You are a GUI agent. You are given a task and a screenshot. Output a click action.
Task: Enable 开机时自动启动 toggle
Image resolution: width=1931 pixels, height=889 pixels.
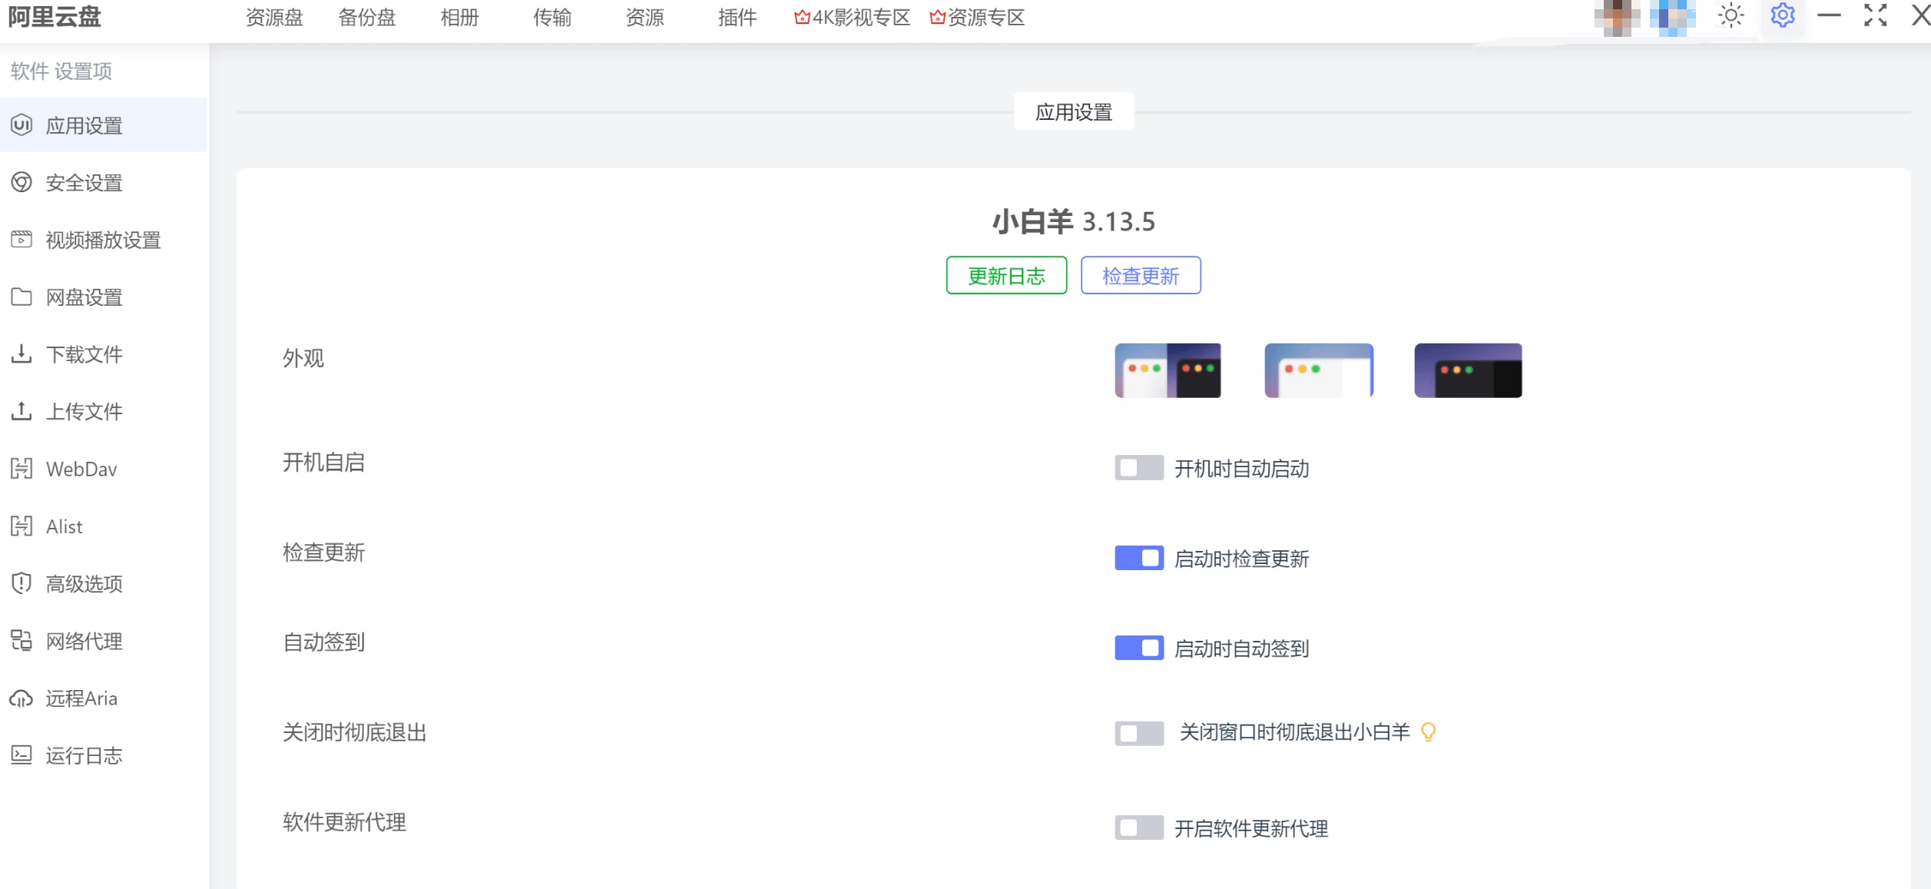point(1139,468)
